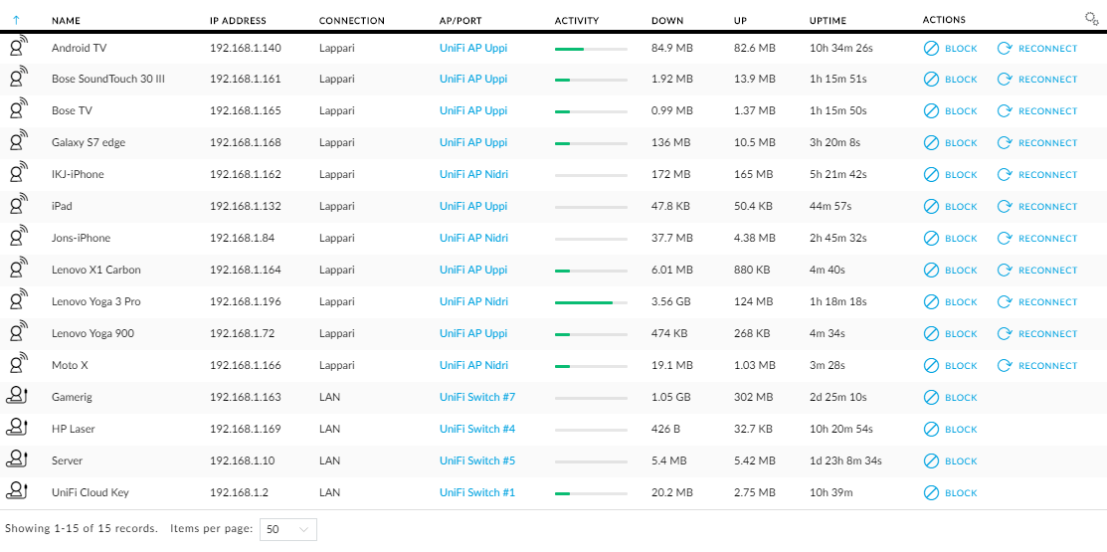Screen dimensions: 1107x552
Task: Open the UniFi Switch #7 port link
Action: coord(477,397)
